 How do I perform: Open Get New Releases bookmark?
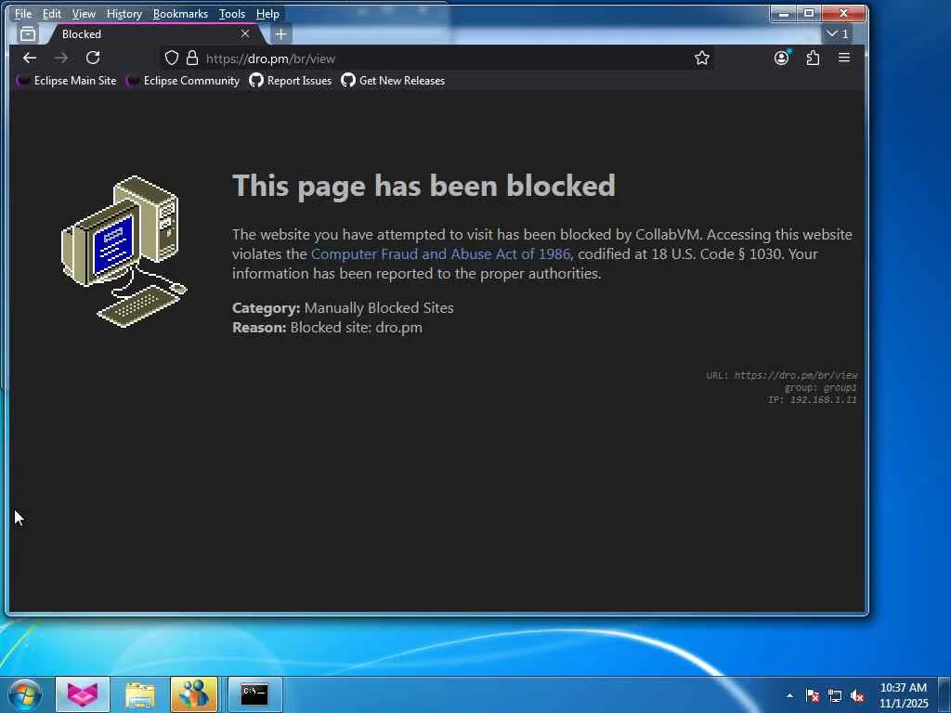tap(393, 81)
